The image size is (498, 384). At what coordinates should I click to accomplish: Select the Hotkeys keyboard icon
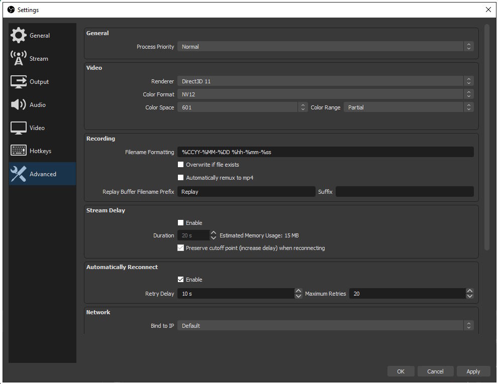[19, 151]
